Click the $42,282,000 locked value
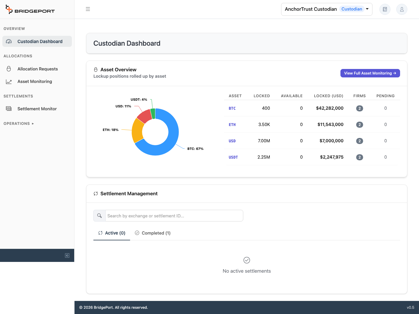This screenshot has height=314, width=419. pos(330,108)
